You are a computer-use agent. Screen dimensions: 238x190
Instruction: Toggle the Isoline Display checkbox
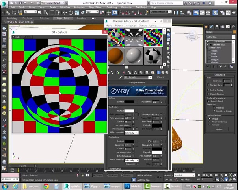(x=208, y=90)
